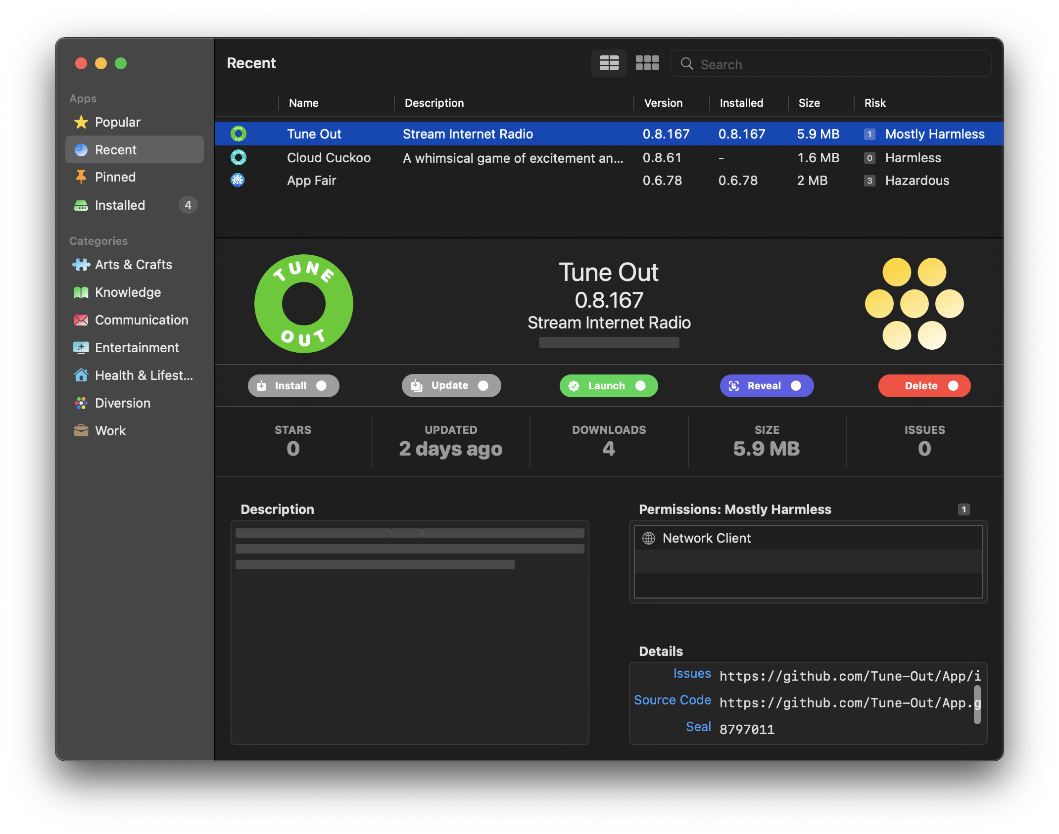
Task: Click the Mostly Harmless risk badge
Action: point(869,134)
